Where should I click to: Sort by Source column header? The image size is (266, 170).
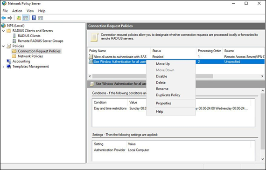pos(244,51)
